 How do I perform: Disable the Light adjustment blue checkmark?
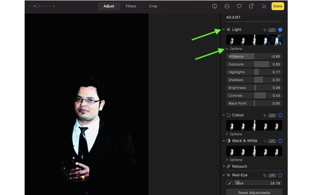[280, 30]
